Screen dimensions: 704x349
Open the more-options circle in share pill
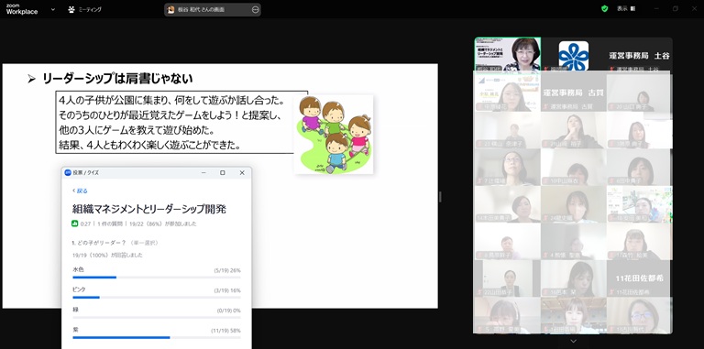pos(255,9)
